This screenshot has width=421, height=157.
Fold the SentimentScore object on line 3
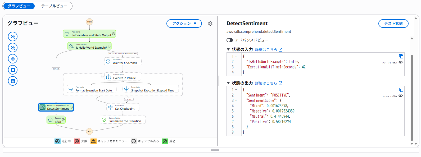pos(236,100)
